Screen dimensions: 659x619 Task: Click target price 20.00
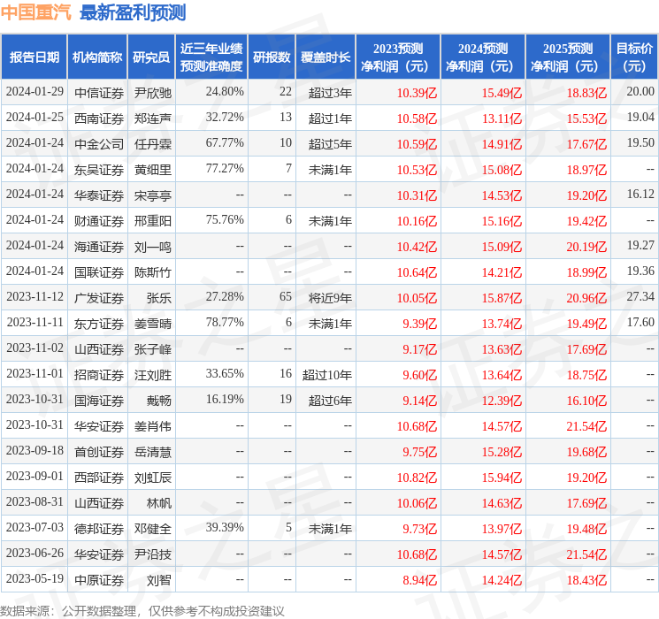tap(640, 92)
